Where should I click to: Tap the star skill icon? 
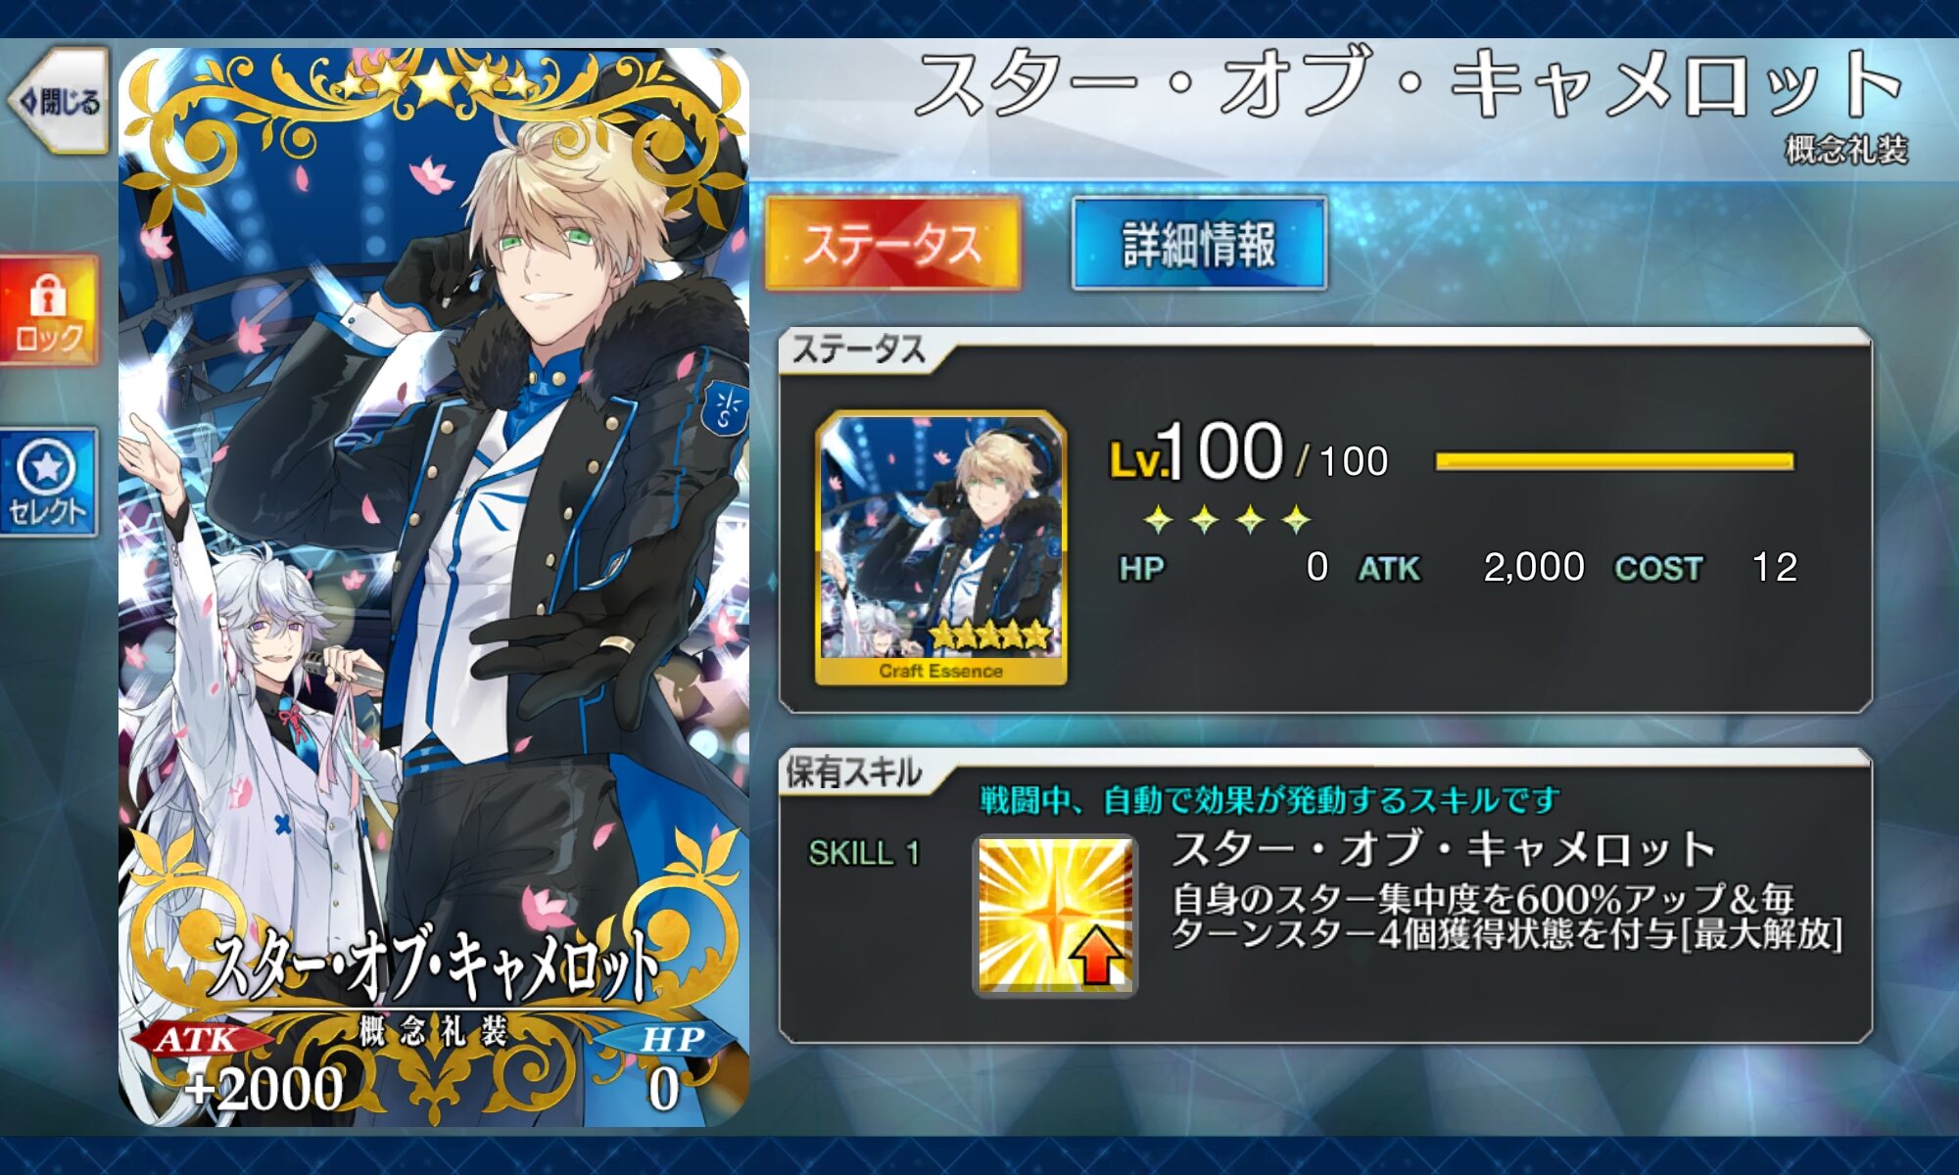pyautogui.click(x=1055, y=916)
